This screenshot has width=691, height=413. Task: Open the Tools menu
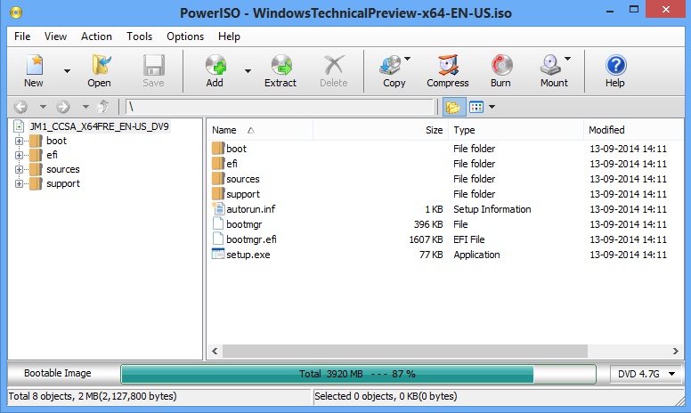[139, 36]
